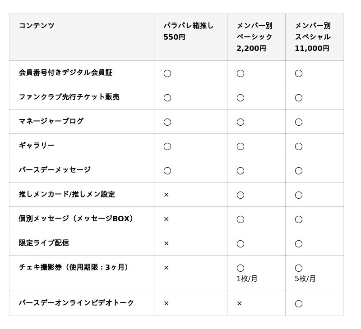The height and width of the screenshot is (329, 361).
Task: Click the バースデーメッセージ row label
Action: point(55,170)
